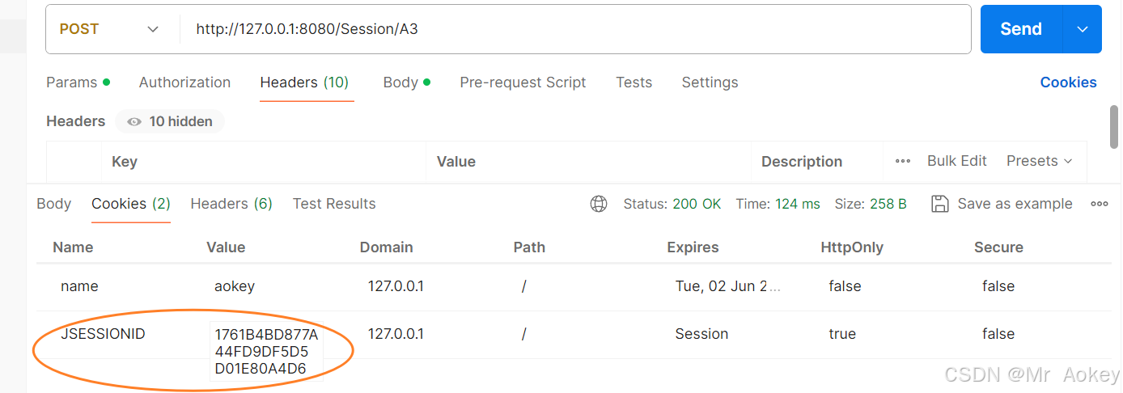The image size is (1123, 393).
Task: Open the Pre-request Script tab
Action: 523,82
